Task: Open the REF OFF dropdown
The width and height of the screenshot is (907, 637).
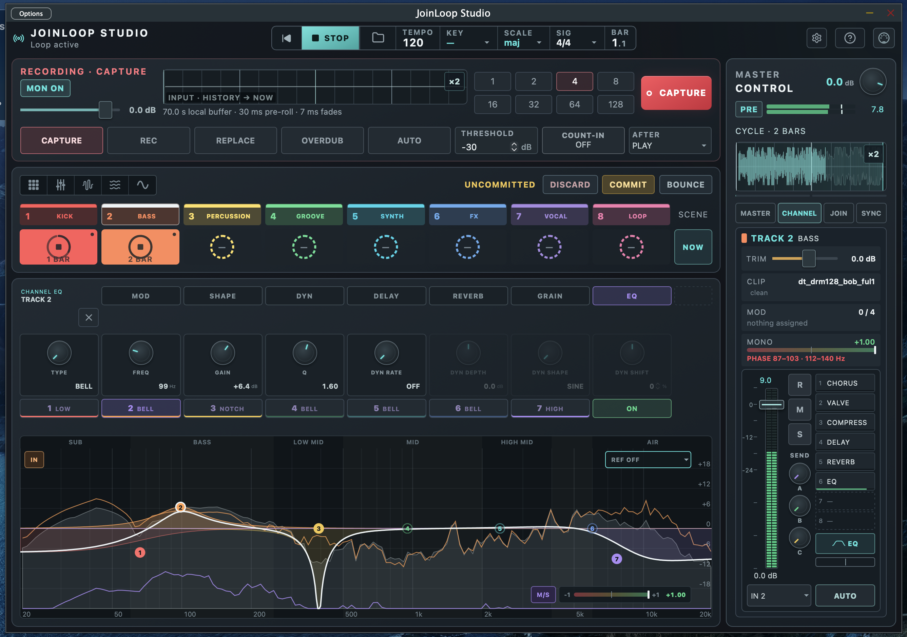Action: 648,460
